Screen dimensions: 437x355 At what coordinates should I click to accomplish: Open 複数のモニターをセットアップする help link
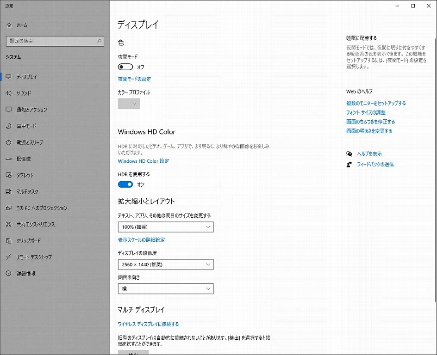pyautogui.click(x=376, y=103)
